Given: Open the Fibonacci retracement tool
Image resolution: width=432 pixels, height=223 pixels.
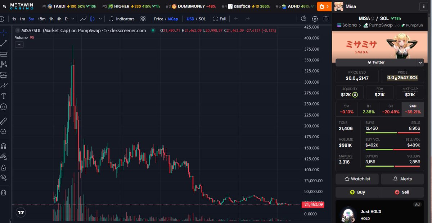Looking at the screenshot, I should [4, 54].
